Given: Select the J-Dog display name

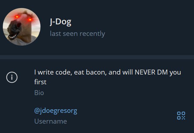Looking at the screenshot, I should 61,22.
